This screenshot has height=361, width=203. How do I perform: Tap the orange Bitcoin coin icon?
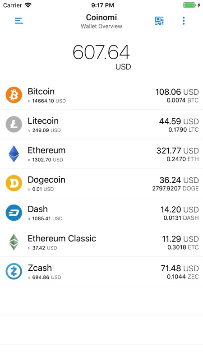14,95
